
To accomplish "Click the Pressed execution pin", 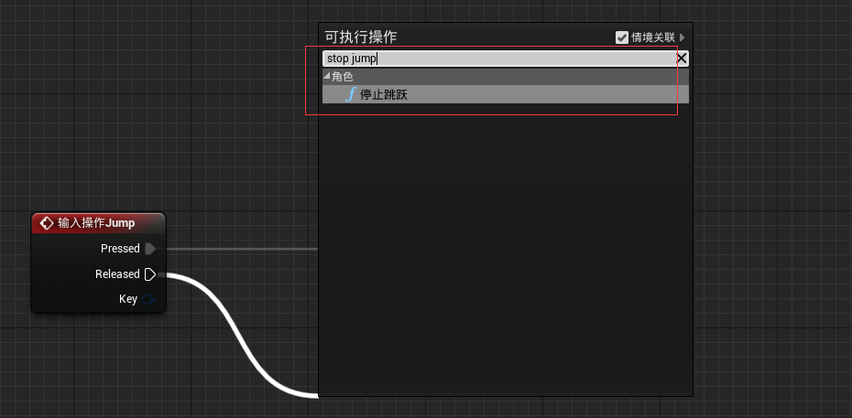I will (x=150, y=249).
